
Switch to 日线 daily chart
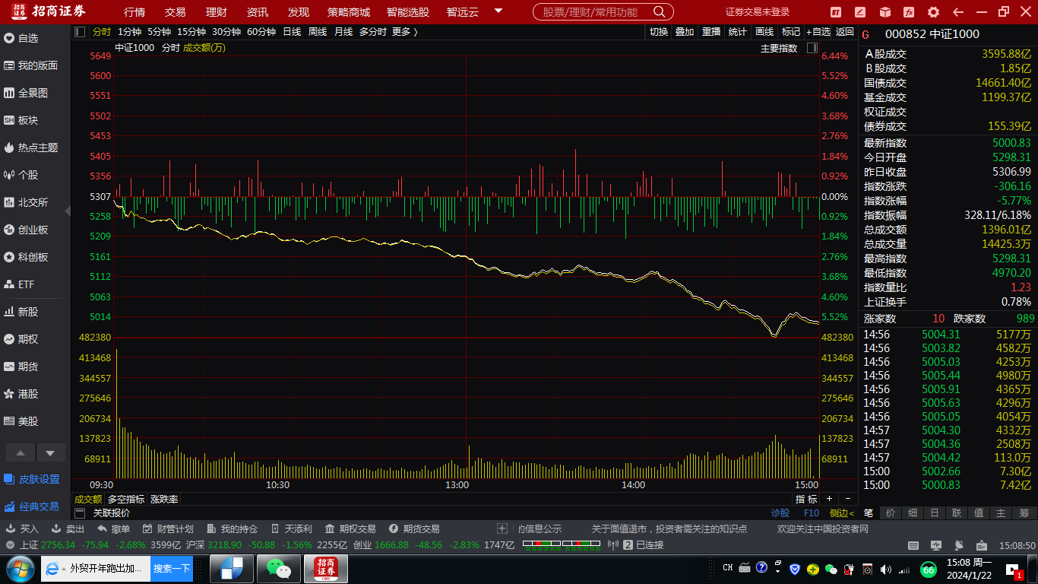click(292, 32)
